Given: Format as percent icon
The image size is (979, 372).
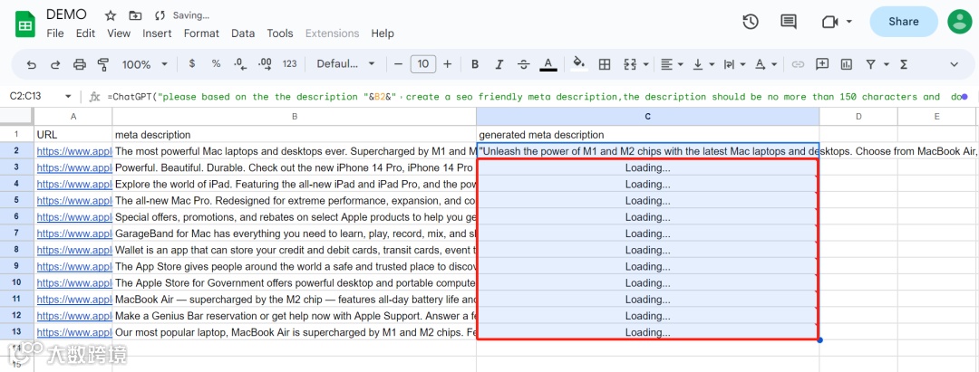Looking at the screenshot, I should [216, 63].
